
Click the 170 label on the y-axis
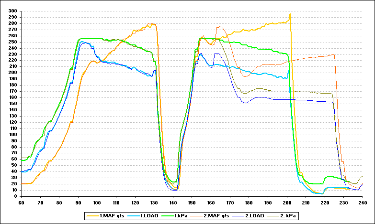point(12,91)
